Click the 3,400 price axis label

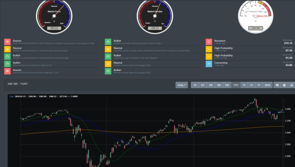[288, 109]
